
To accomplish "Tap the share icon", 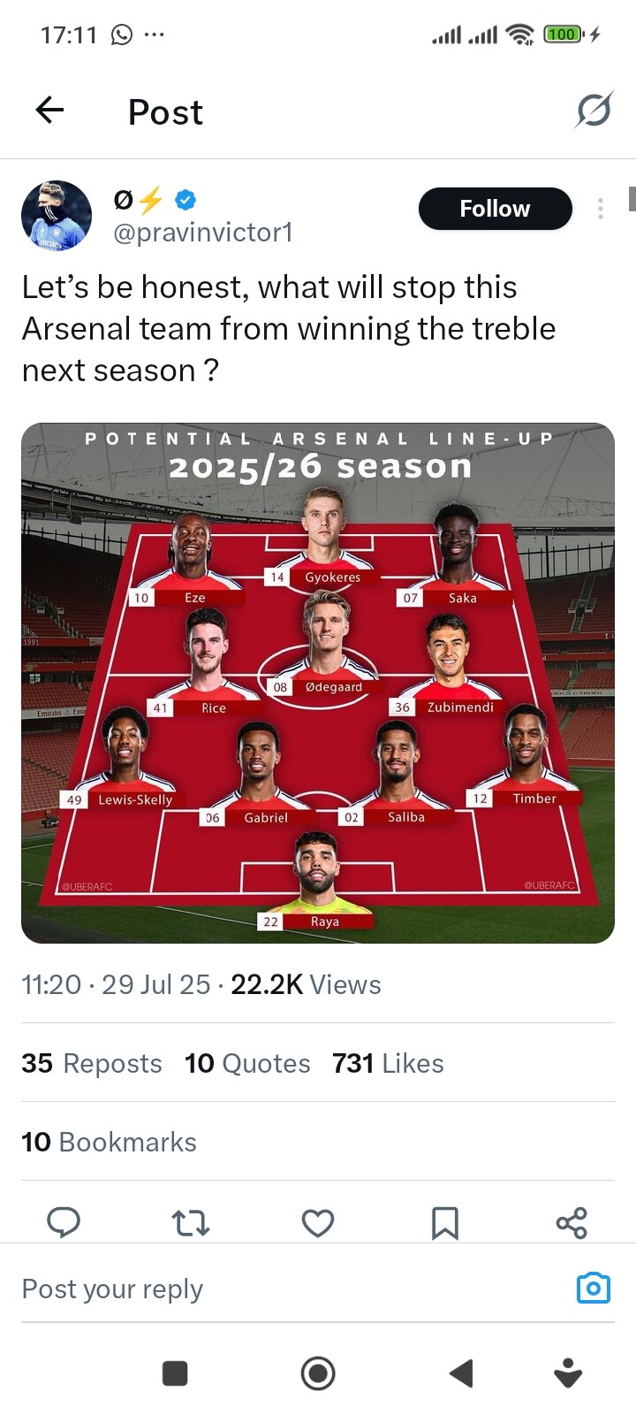I will coord(572,1222).
